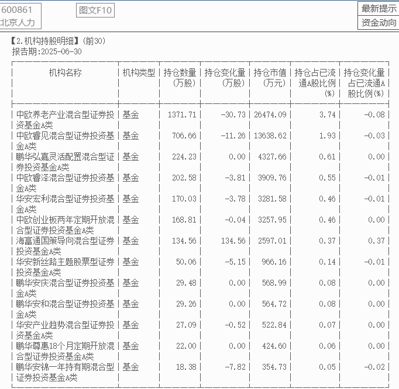Click holding change value -3.81
The width and height of the screenshot is (399, 389).
(x=235, y=178)
